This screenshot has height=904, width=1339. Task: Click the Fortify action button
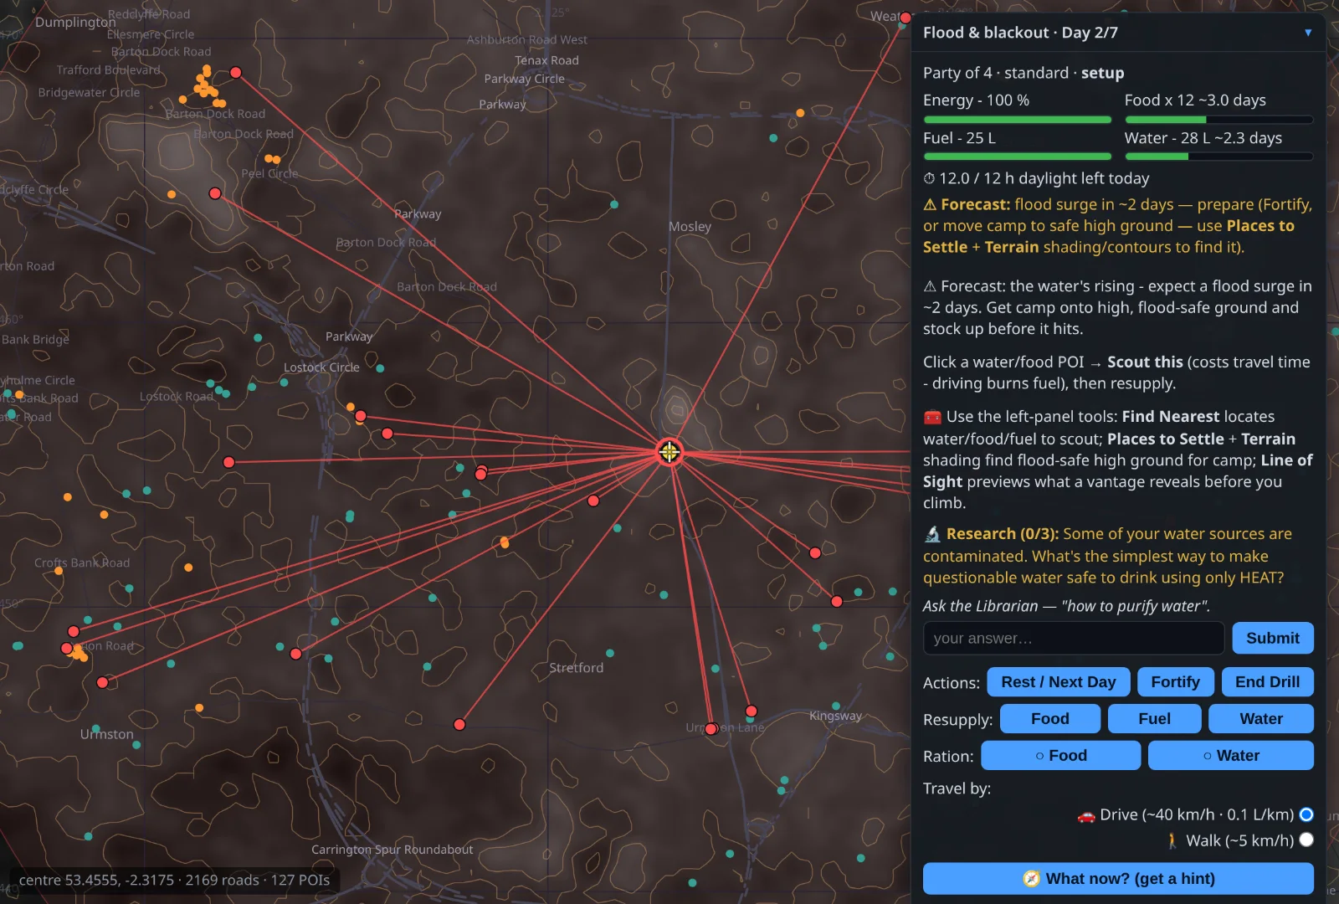(1175, 682)
